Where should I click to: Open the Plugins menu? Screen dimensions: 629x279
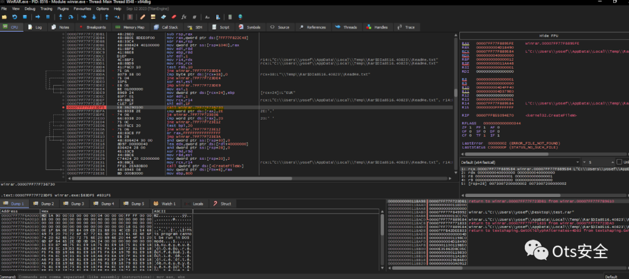click(x=63, y=9)
